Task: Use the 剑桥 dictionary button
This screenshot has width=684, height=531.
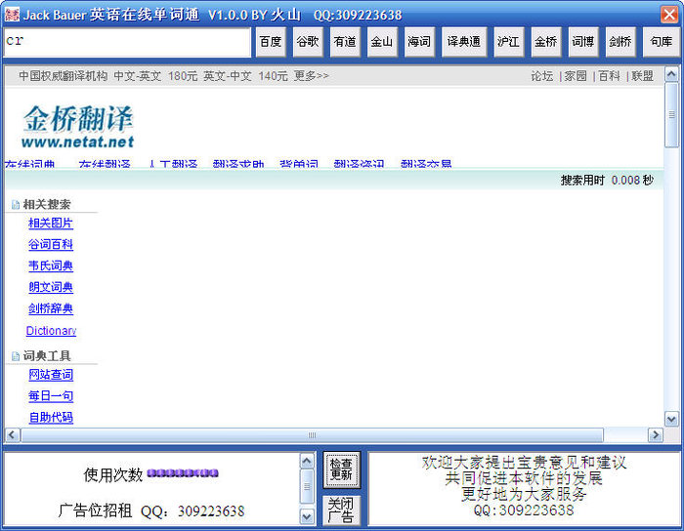Action: [620, 42]
